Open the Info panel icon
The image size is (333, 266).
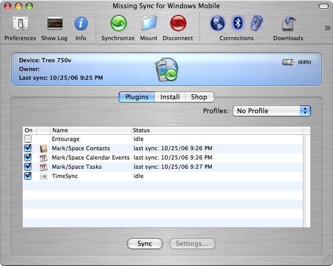tap(81, 23)
